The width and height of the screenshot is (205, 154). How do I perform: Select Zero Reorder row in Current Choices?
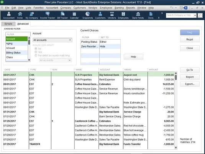click(100, 46)
